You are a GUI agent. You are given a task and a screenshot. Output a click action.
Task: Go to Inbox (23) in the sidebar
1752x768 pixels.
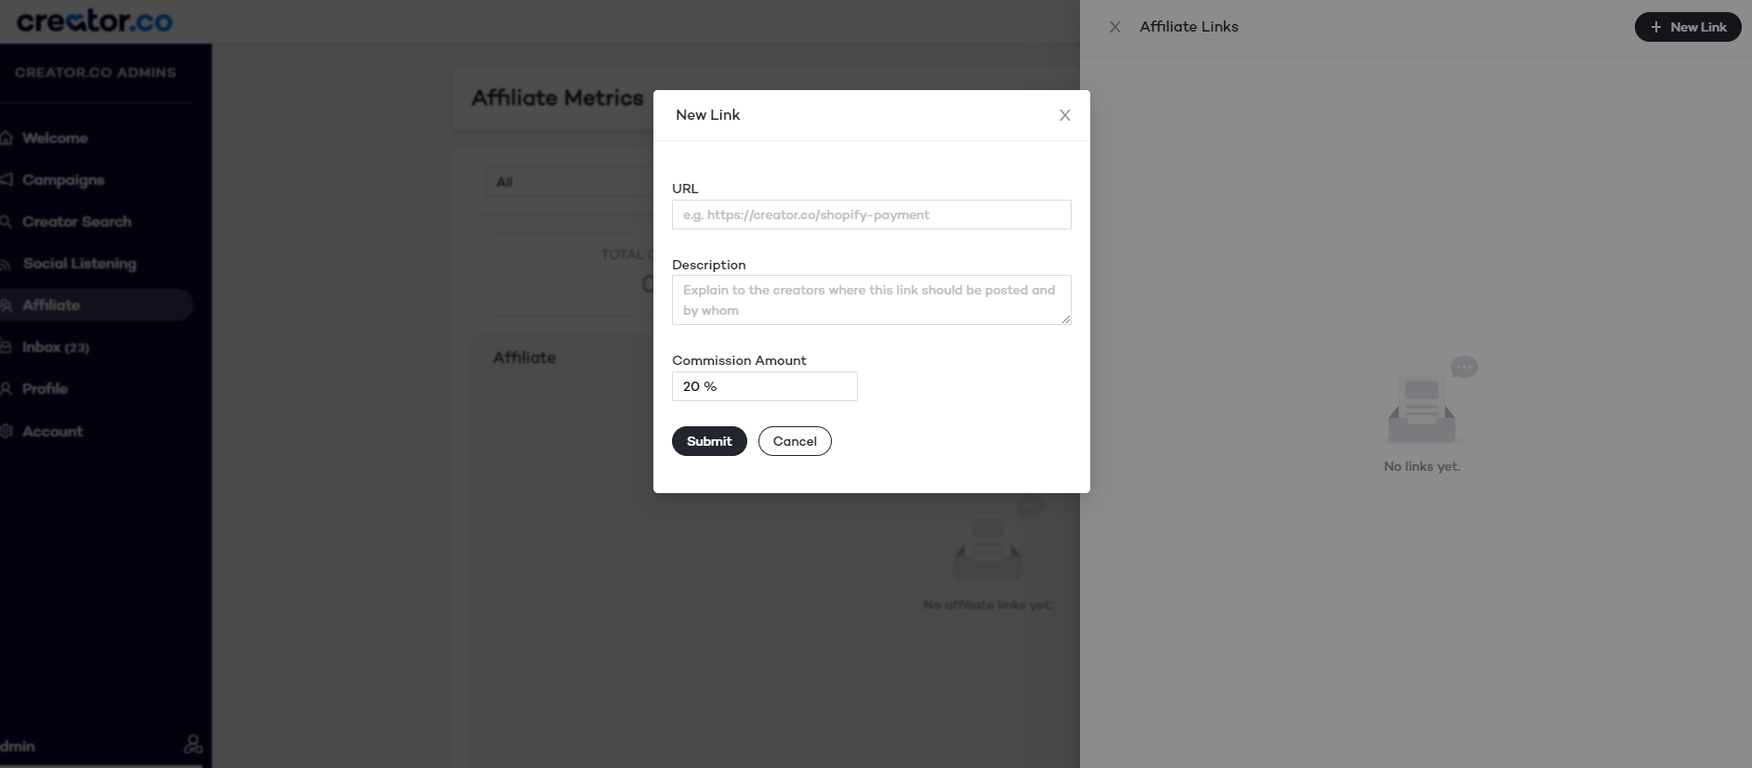point(56,347)
